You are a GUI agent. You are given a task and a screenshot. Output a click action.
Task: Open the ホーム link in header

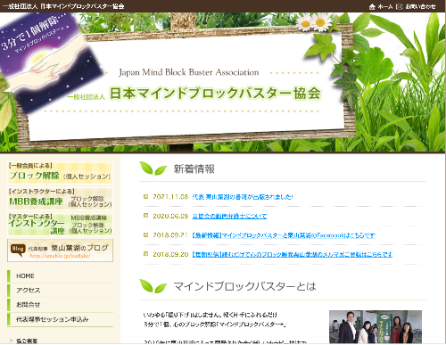pos(385,6)
